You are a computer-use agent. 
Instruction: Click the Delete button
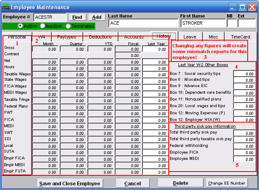tap(181, 183)
